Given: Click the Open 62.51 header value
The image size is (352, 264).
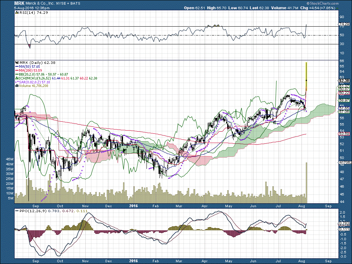Looking at the screenshot, I should 194,8.
